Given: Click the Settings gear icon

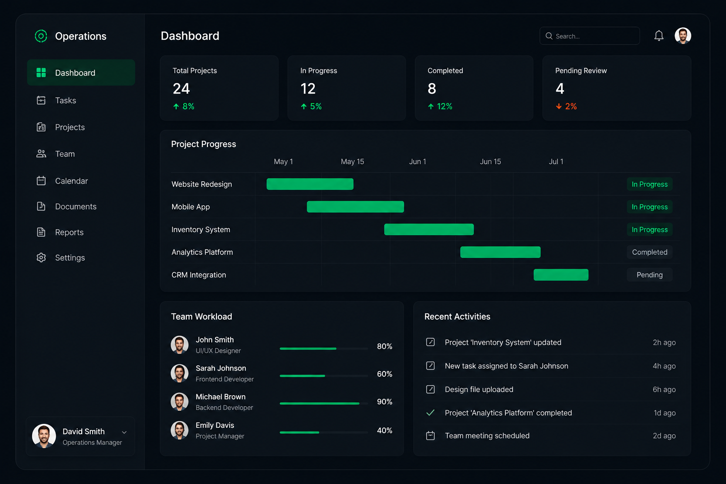Looking at the screenshot, I should pos(41,258).
